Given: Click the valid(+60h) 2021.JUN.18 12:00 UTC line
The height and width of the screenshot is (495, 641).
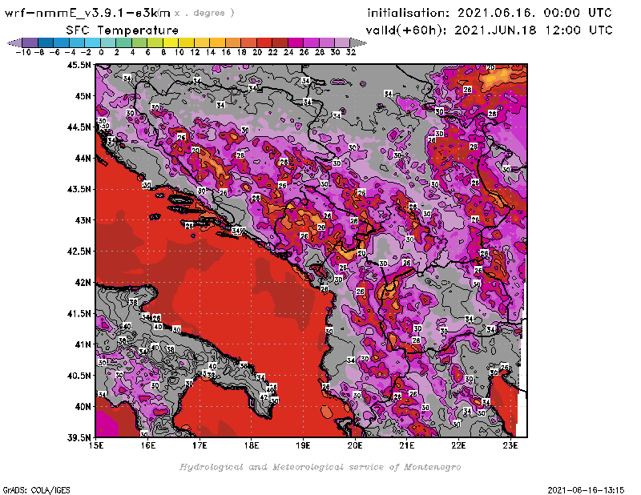Looking at the screenshot, I should (489, 30).
